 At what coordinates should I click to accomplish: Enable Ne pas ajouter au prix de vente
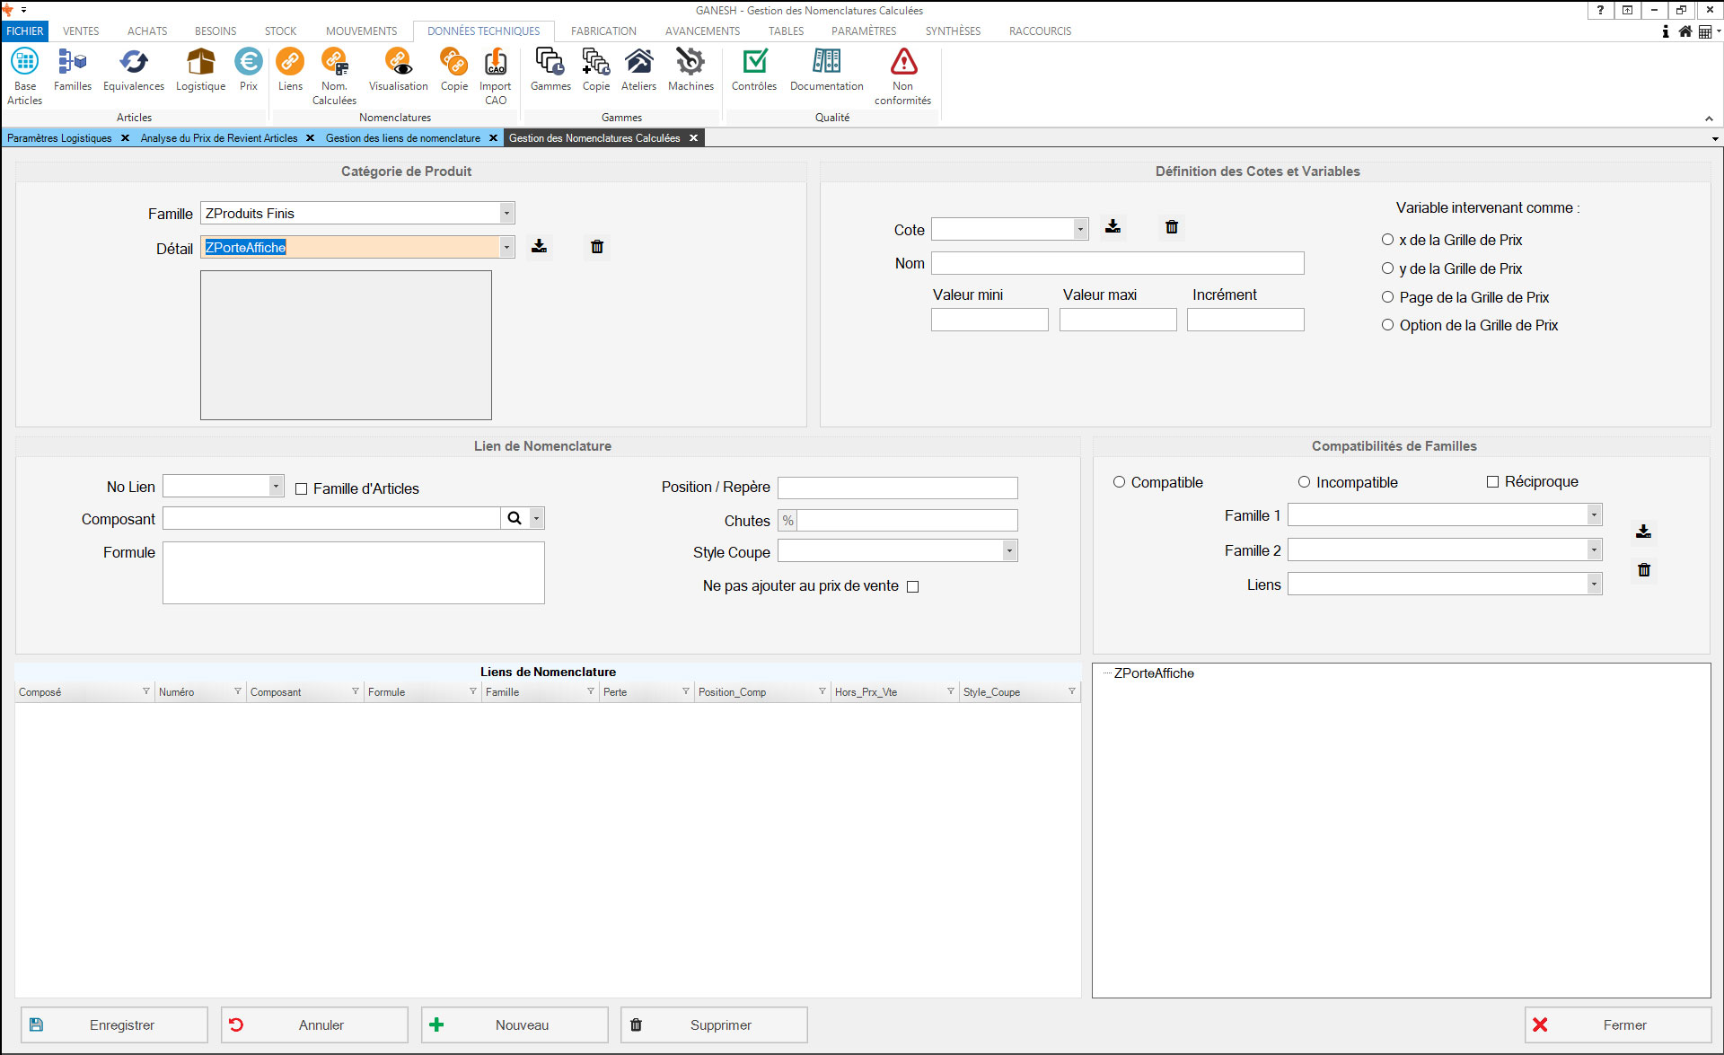click(x=913, y=586)
